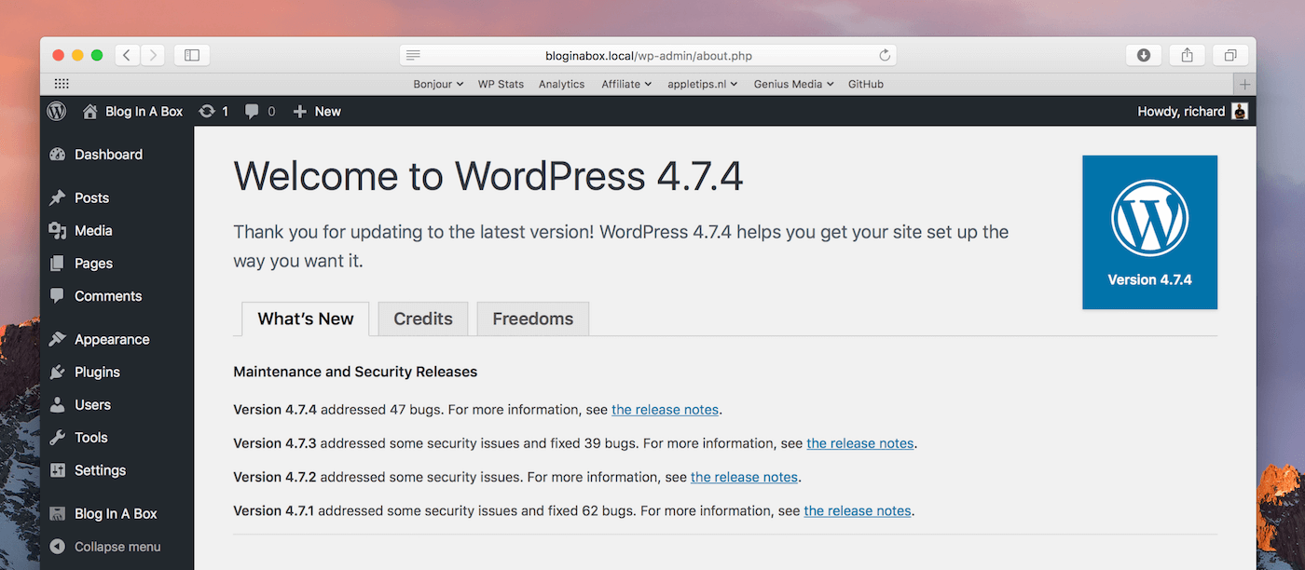Switch to the Freedoms tab
The width and height of the screenshot is (1305, 570).
[x=533, y=319]
